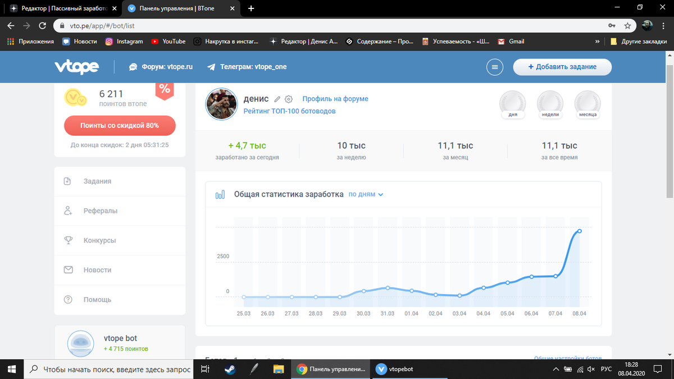Screen dimensions: 674x379
Task: Select the Панель управления browser tab
Action: tap(181, 8)
